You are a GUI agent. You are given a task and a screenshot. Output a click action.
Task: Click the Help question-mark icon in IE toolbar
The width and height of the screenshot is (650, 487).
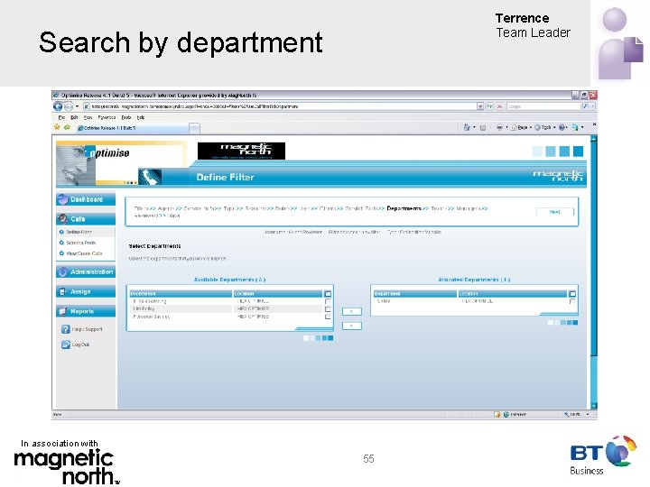point(562,127)
